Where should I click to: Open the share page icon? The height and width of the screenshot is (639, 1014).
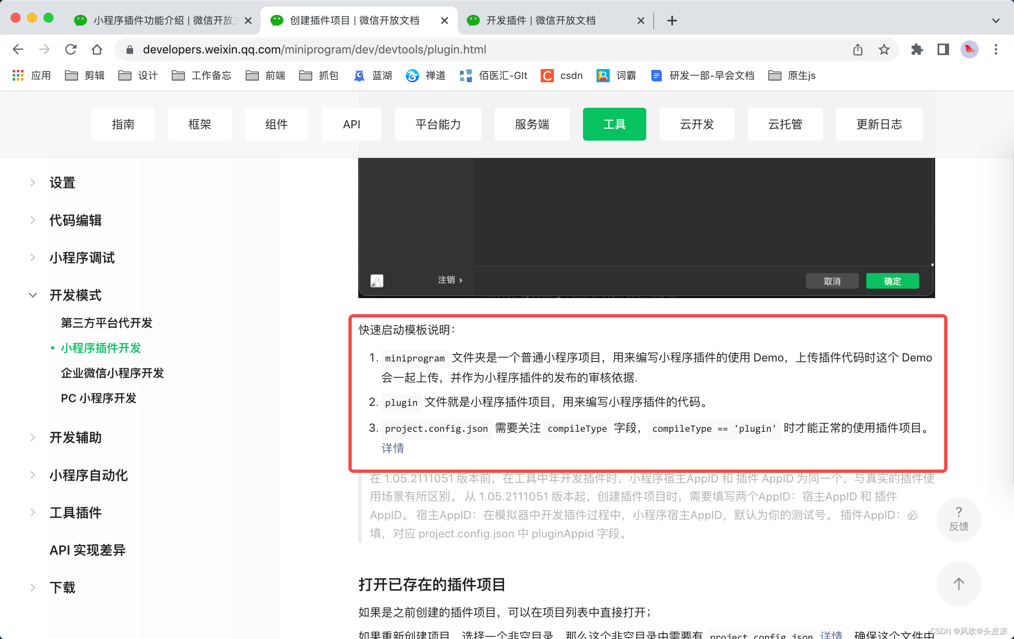click(858, 50)
